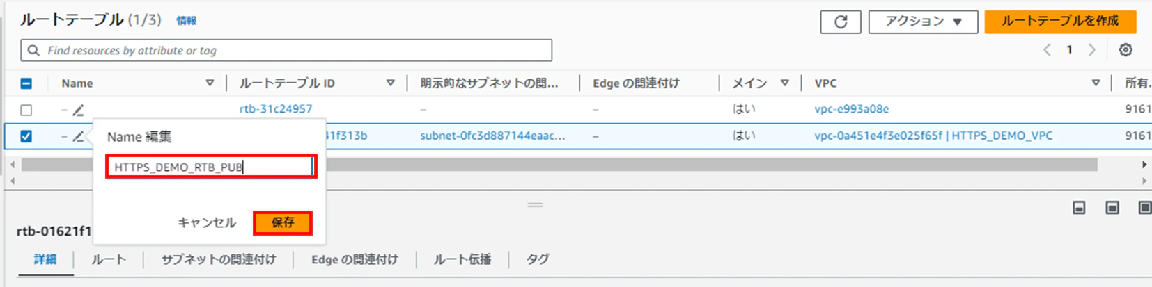Set details panel to half height
The image size is (1152, 287).
tap(1112, 208)
